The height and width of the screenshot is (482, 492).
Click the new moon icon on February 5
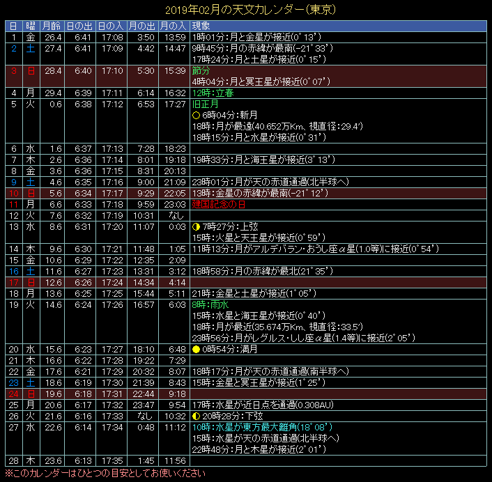point(196,115)
